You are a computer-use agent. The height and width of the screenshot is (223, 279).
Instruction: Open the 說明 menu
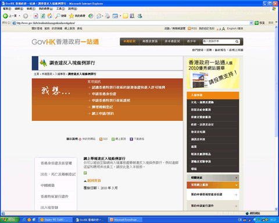(x=73, y=9)
